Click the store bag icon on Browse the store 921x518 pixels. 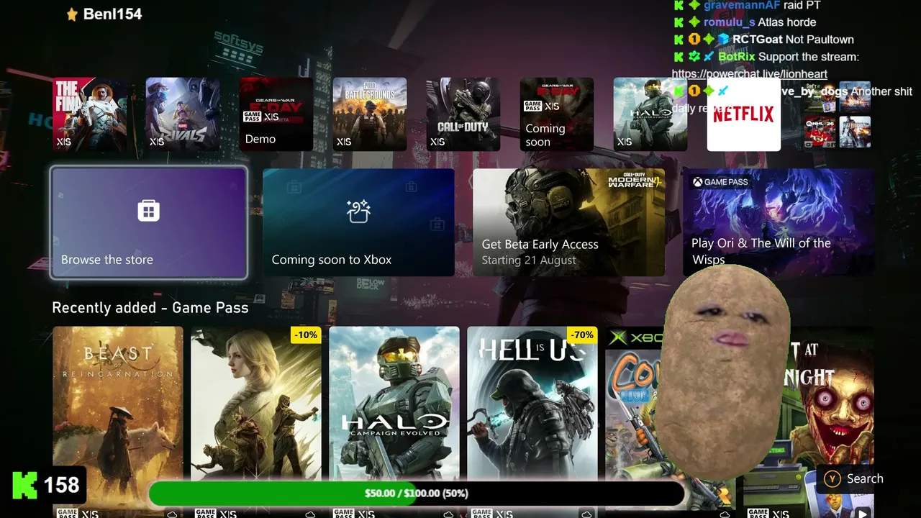tap(148, 211)
